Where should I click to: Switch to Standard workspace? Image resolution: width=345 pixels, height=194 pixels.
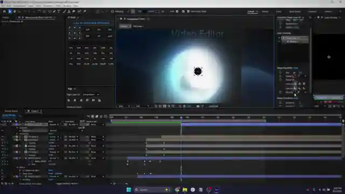[x=312, y=11]
